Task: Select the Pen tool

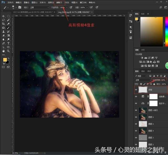Action: coord(3,43)
